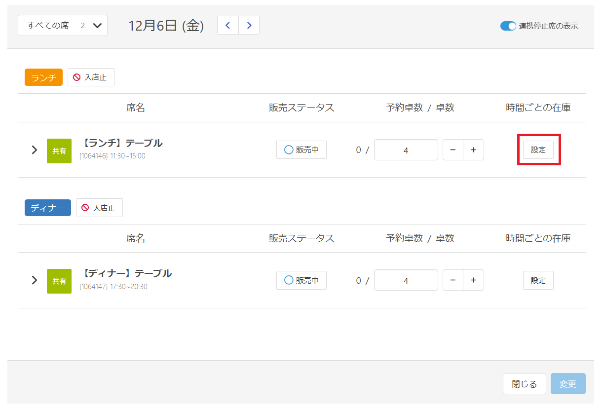Click the previous day navigation arrow

click(x=227, y=25)
